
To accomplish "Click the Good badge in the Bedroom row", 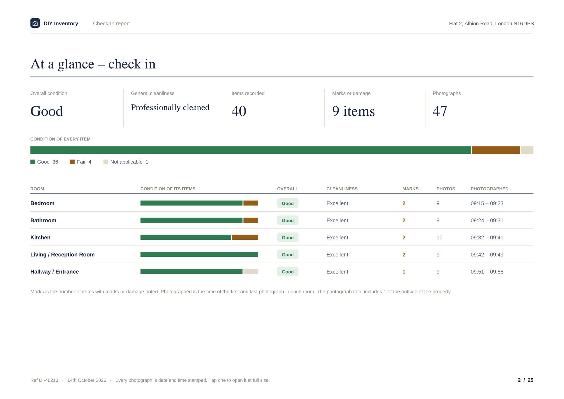I will coord(288,203).
